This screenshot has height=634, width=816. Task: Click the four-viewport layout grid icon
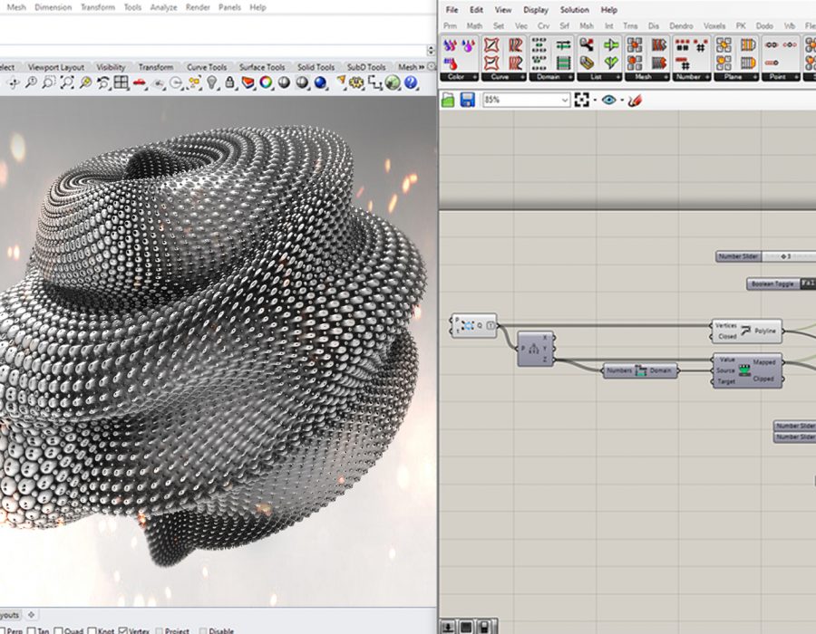[121, 82]
